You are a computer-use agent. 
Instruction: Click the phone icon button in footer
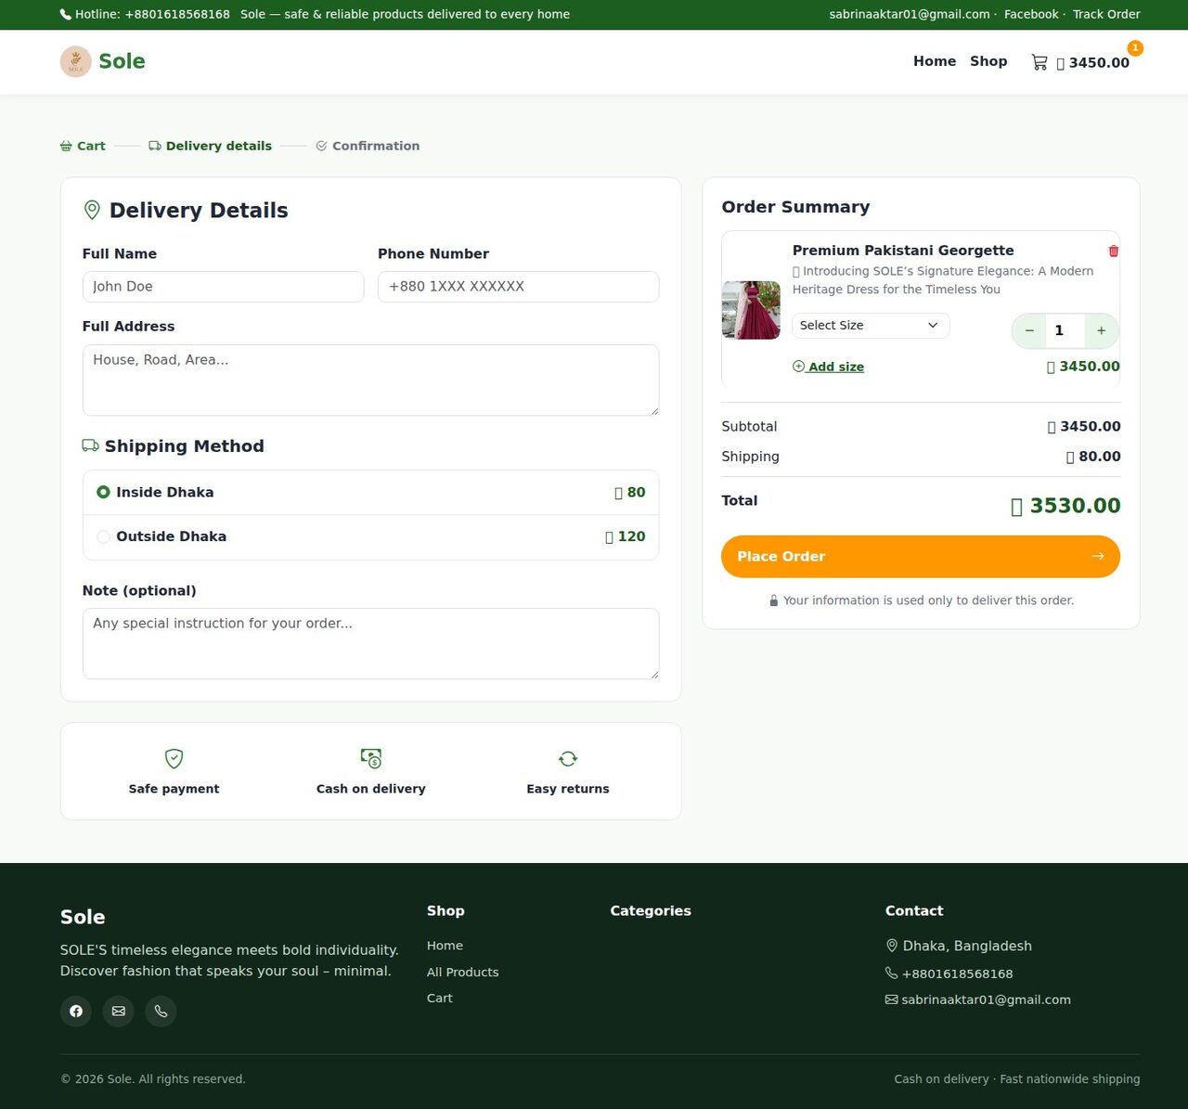161,1011
